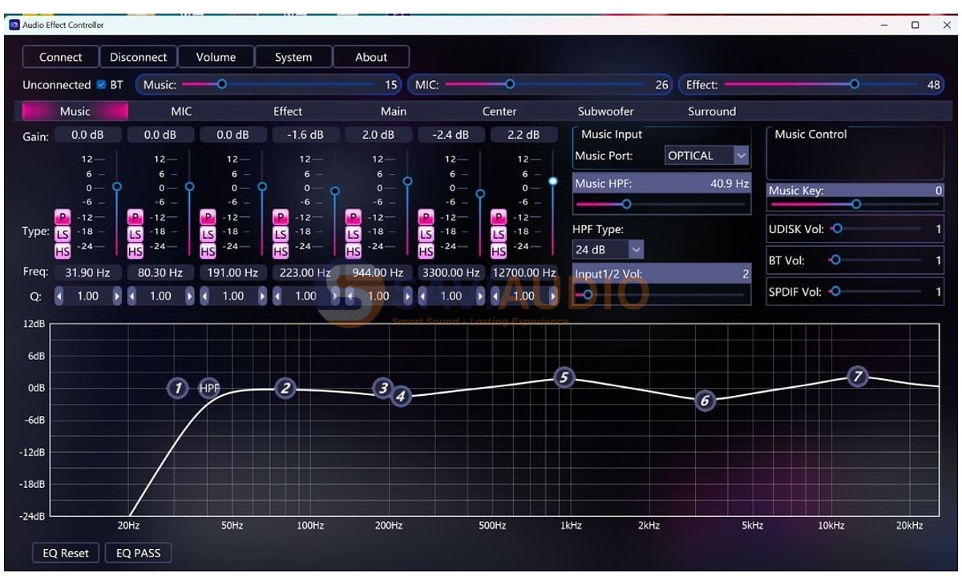Increase Q for the 80.30 Hz band
Viewport: 962px width, 585px height.
(x=190, y=297)
